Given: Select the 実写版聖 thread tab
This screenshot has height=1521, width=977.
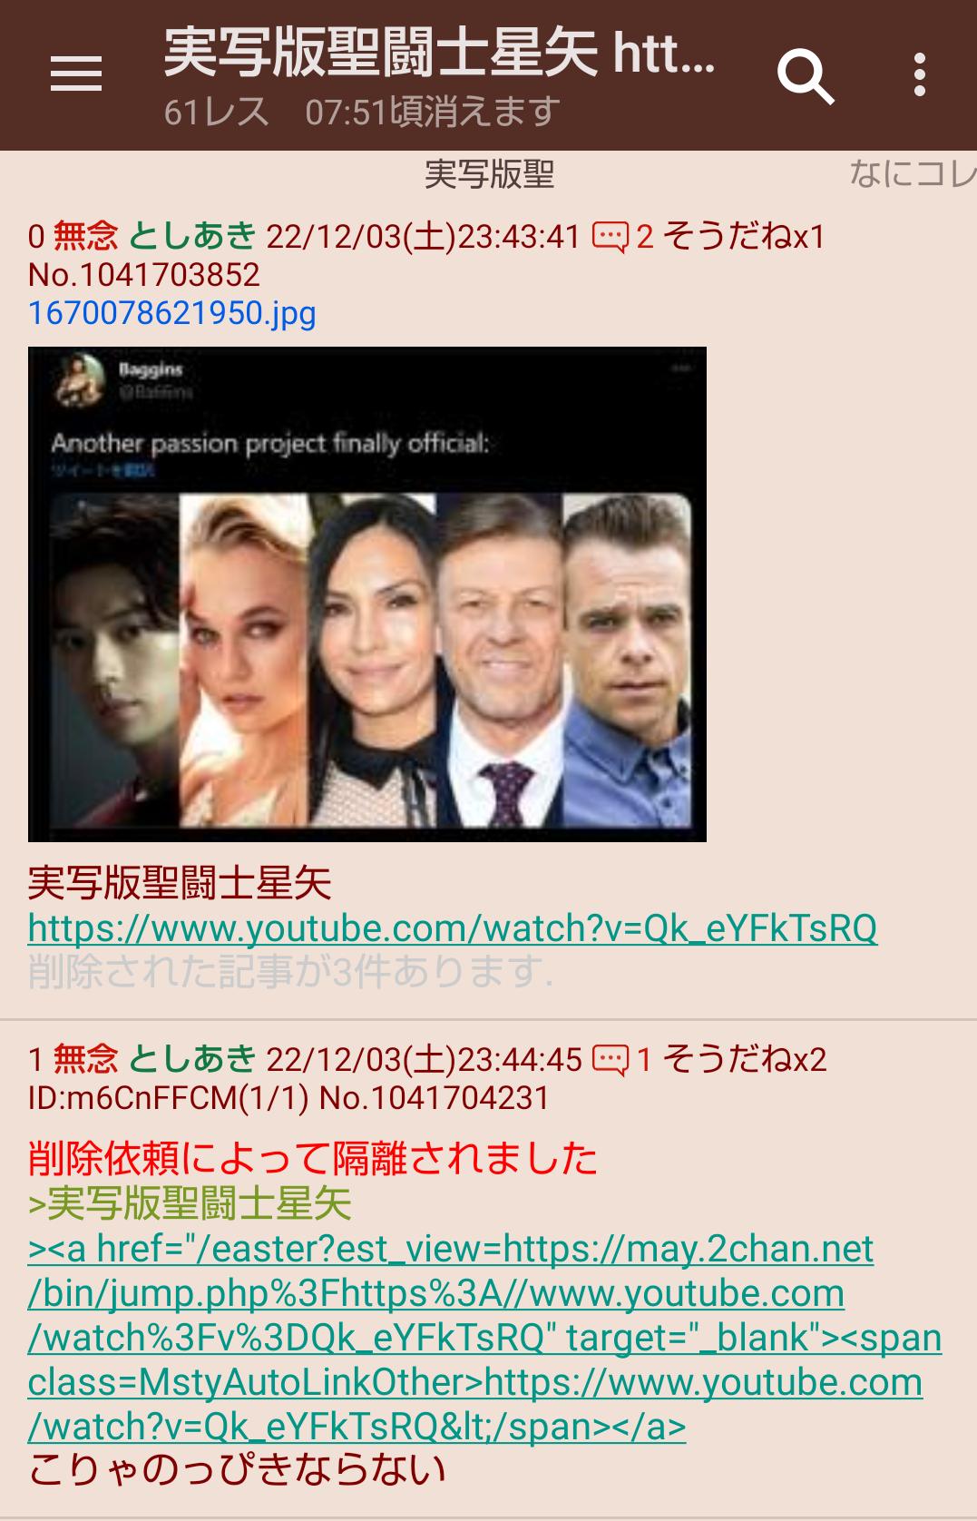Looking at the screenshot, I should point(489,174).
